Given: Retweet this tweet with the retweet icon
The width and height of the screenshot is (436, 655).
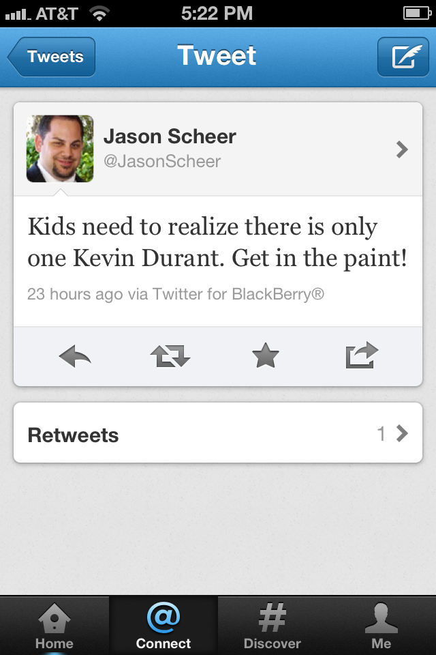Looking at the screenshot, I should point(170,356).
